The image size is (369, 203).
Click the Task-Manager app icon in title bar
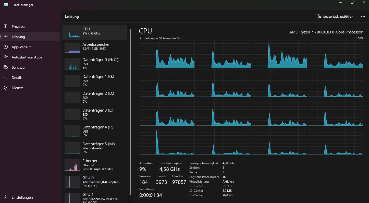pyautogui.click(x=6, y=5)
